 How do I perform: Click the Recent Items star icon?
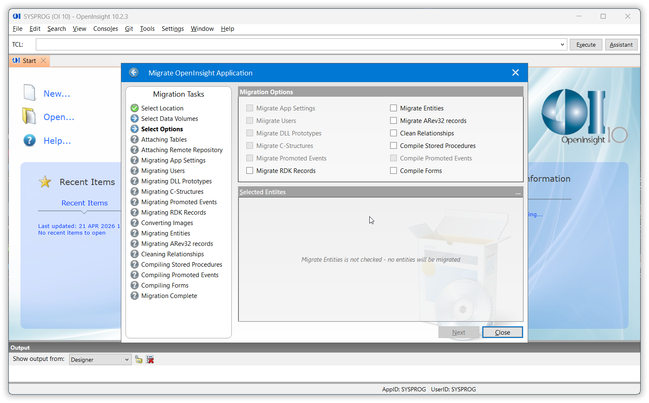click(45, 182)
